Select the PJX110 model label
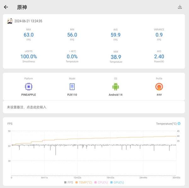The image size is (189, 188). 72,95
